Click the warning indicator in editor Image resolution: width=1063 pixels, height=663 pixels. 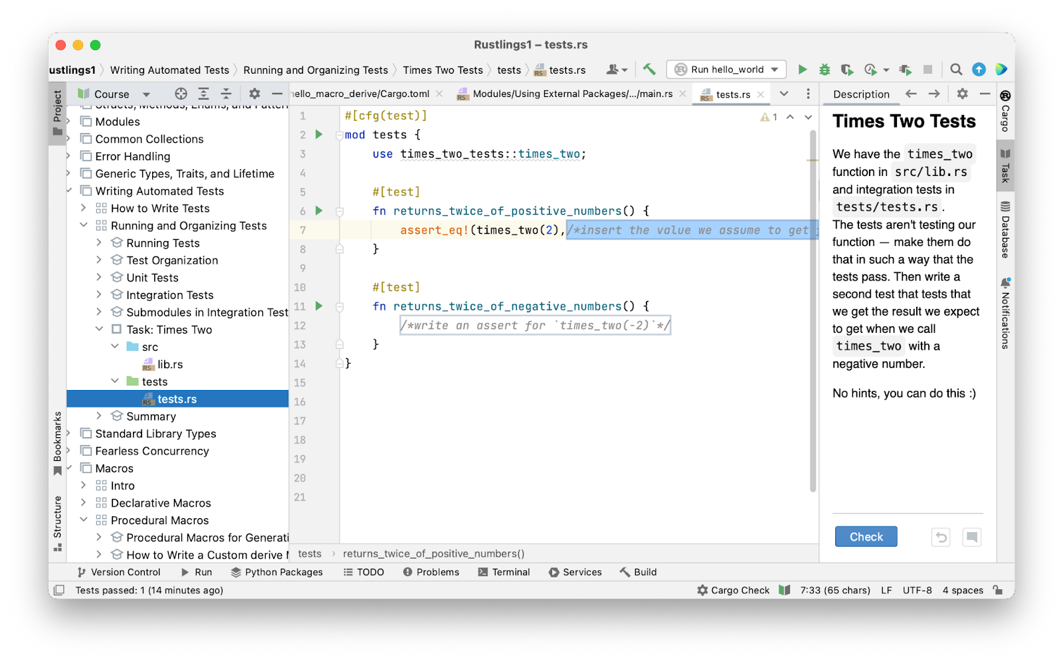coord(769,117)
